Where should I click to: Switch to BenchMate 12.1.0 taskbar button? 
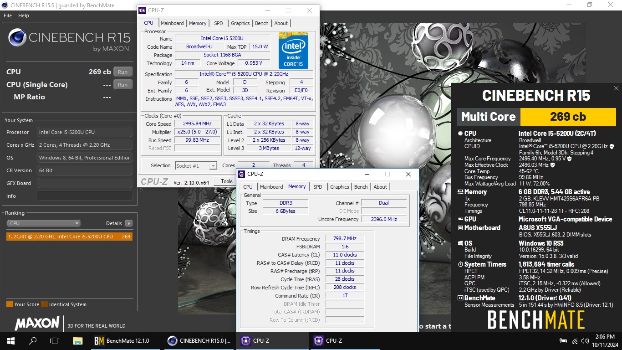[x=127, y=340]
